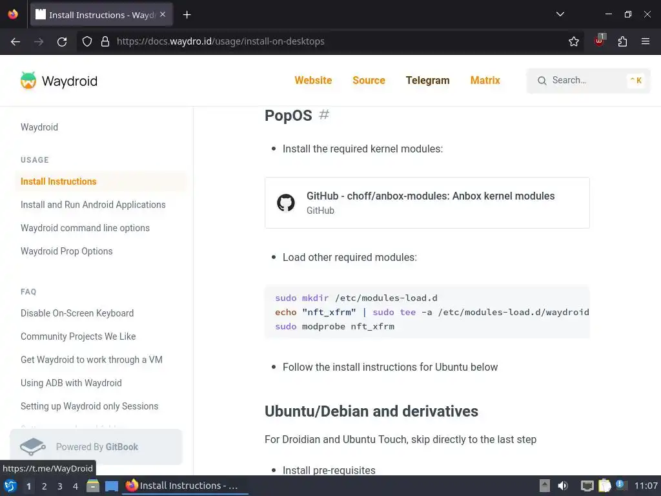The image size is (661, 496).
Task: Switch to virtual desktop 1
Action: [28, 486]
